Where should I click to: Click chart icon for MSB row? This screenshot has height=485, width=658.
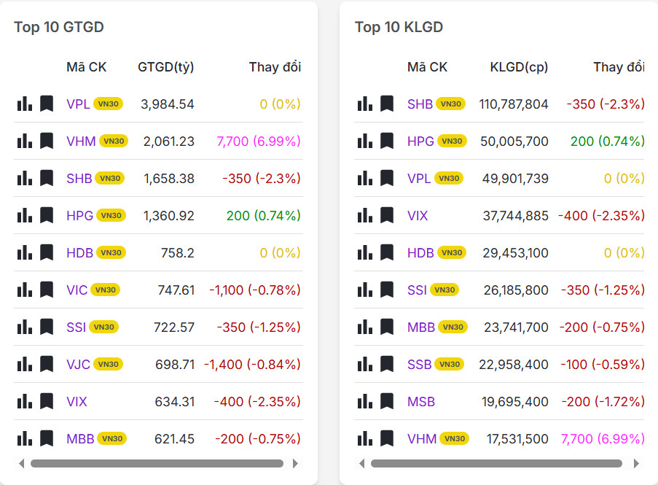365,401
